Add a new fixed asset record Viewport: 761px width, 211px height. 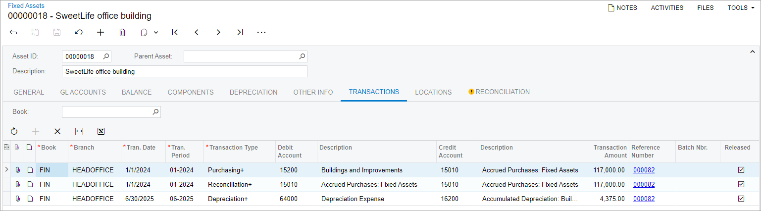pyautogui.click(x=101, y=32)
